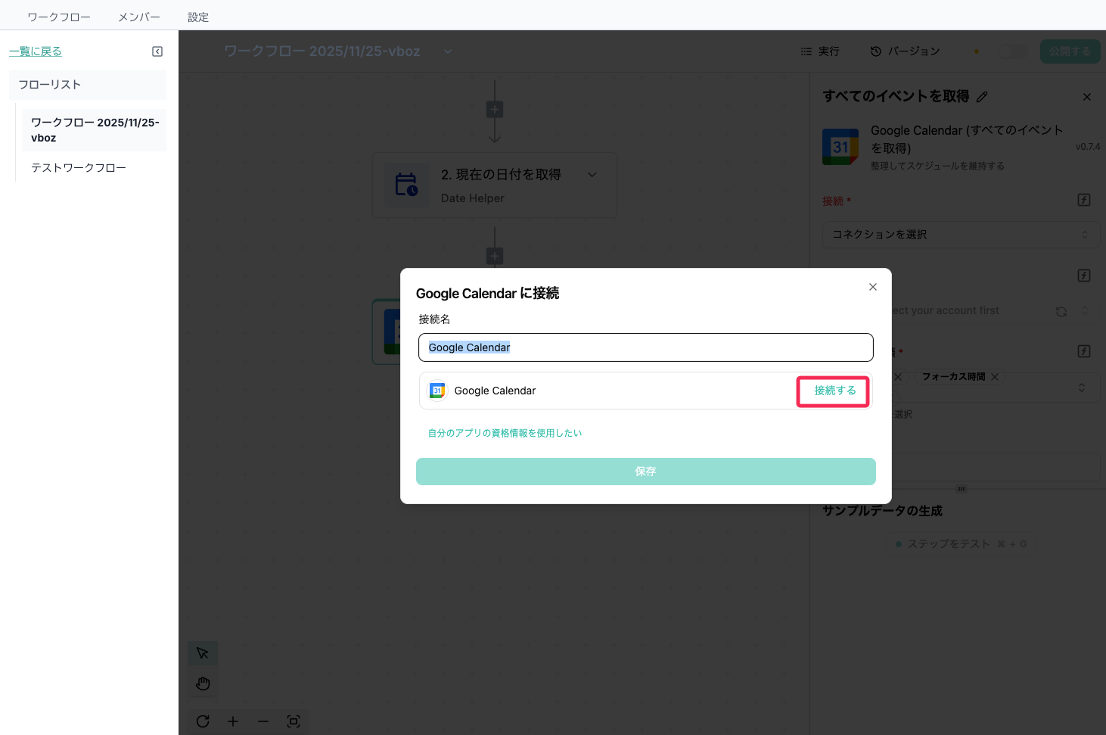Toggle the workflow enable switch
Viewport: 1106px width, 735px height.
pos(1013,51)
